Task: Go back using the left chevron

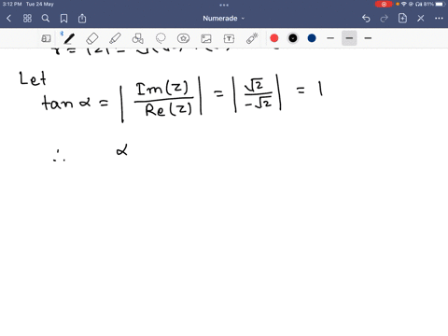Action: point(8,19)
